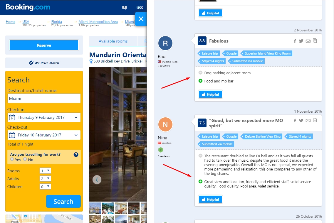
Task: Click the Superior Island View King Room tag
Action: [x=266, y=53]
